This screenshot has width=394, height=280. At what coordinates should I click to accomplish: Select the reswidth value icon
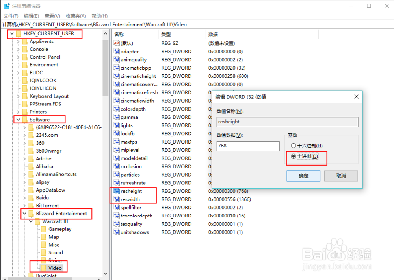coord(117,199)
